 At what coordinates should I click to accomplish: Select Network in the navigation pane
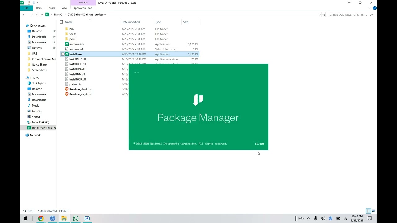point(35,135)
